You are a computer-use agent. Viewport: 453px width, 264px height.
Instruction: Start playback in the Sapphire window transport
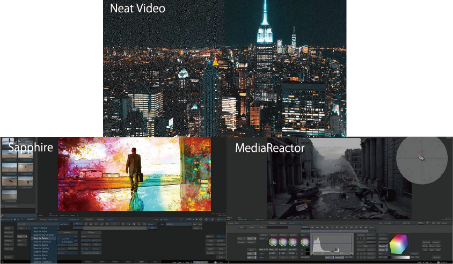(x=115, y=224)
